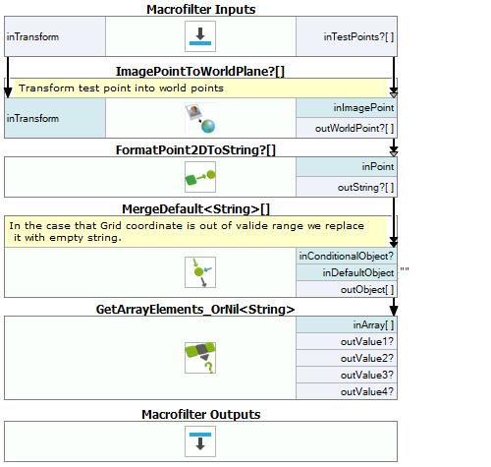Click the outString?[] output port
This screenshot has height=467, width=491.
click(x=347, y=187)
